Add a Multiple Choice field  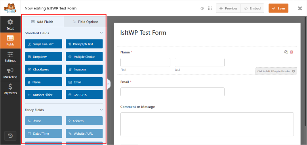[84, 57]
